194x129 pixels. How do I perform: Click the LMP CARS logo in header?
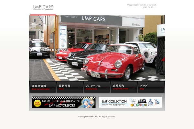43,8
